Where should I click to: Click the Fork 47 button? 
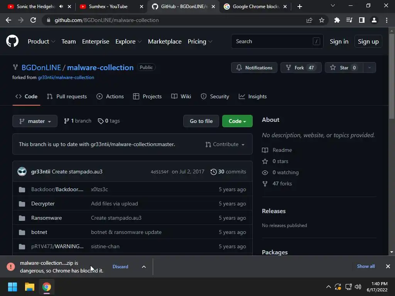tap(301, 67)
